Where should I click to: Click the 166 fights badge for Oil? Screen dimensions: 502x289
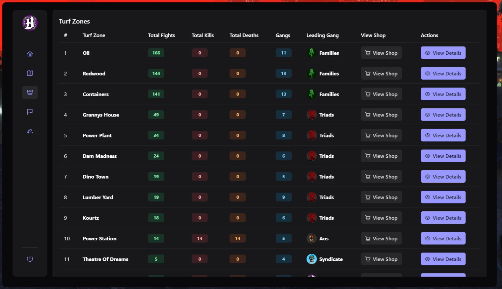pyautogui.click(x=156, y=53)
